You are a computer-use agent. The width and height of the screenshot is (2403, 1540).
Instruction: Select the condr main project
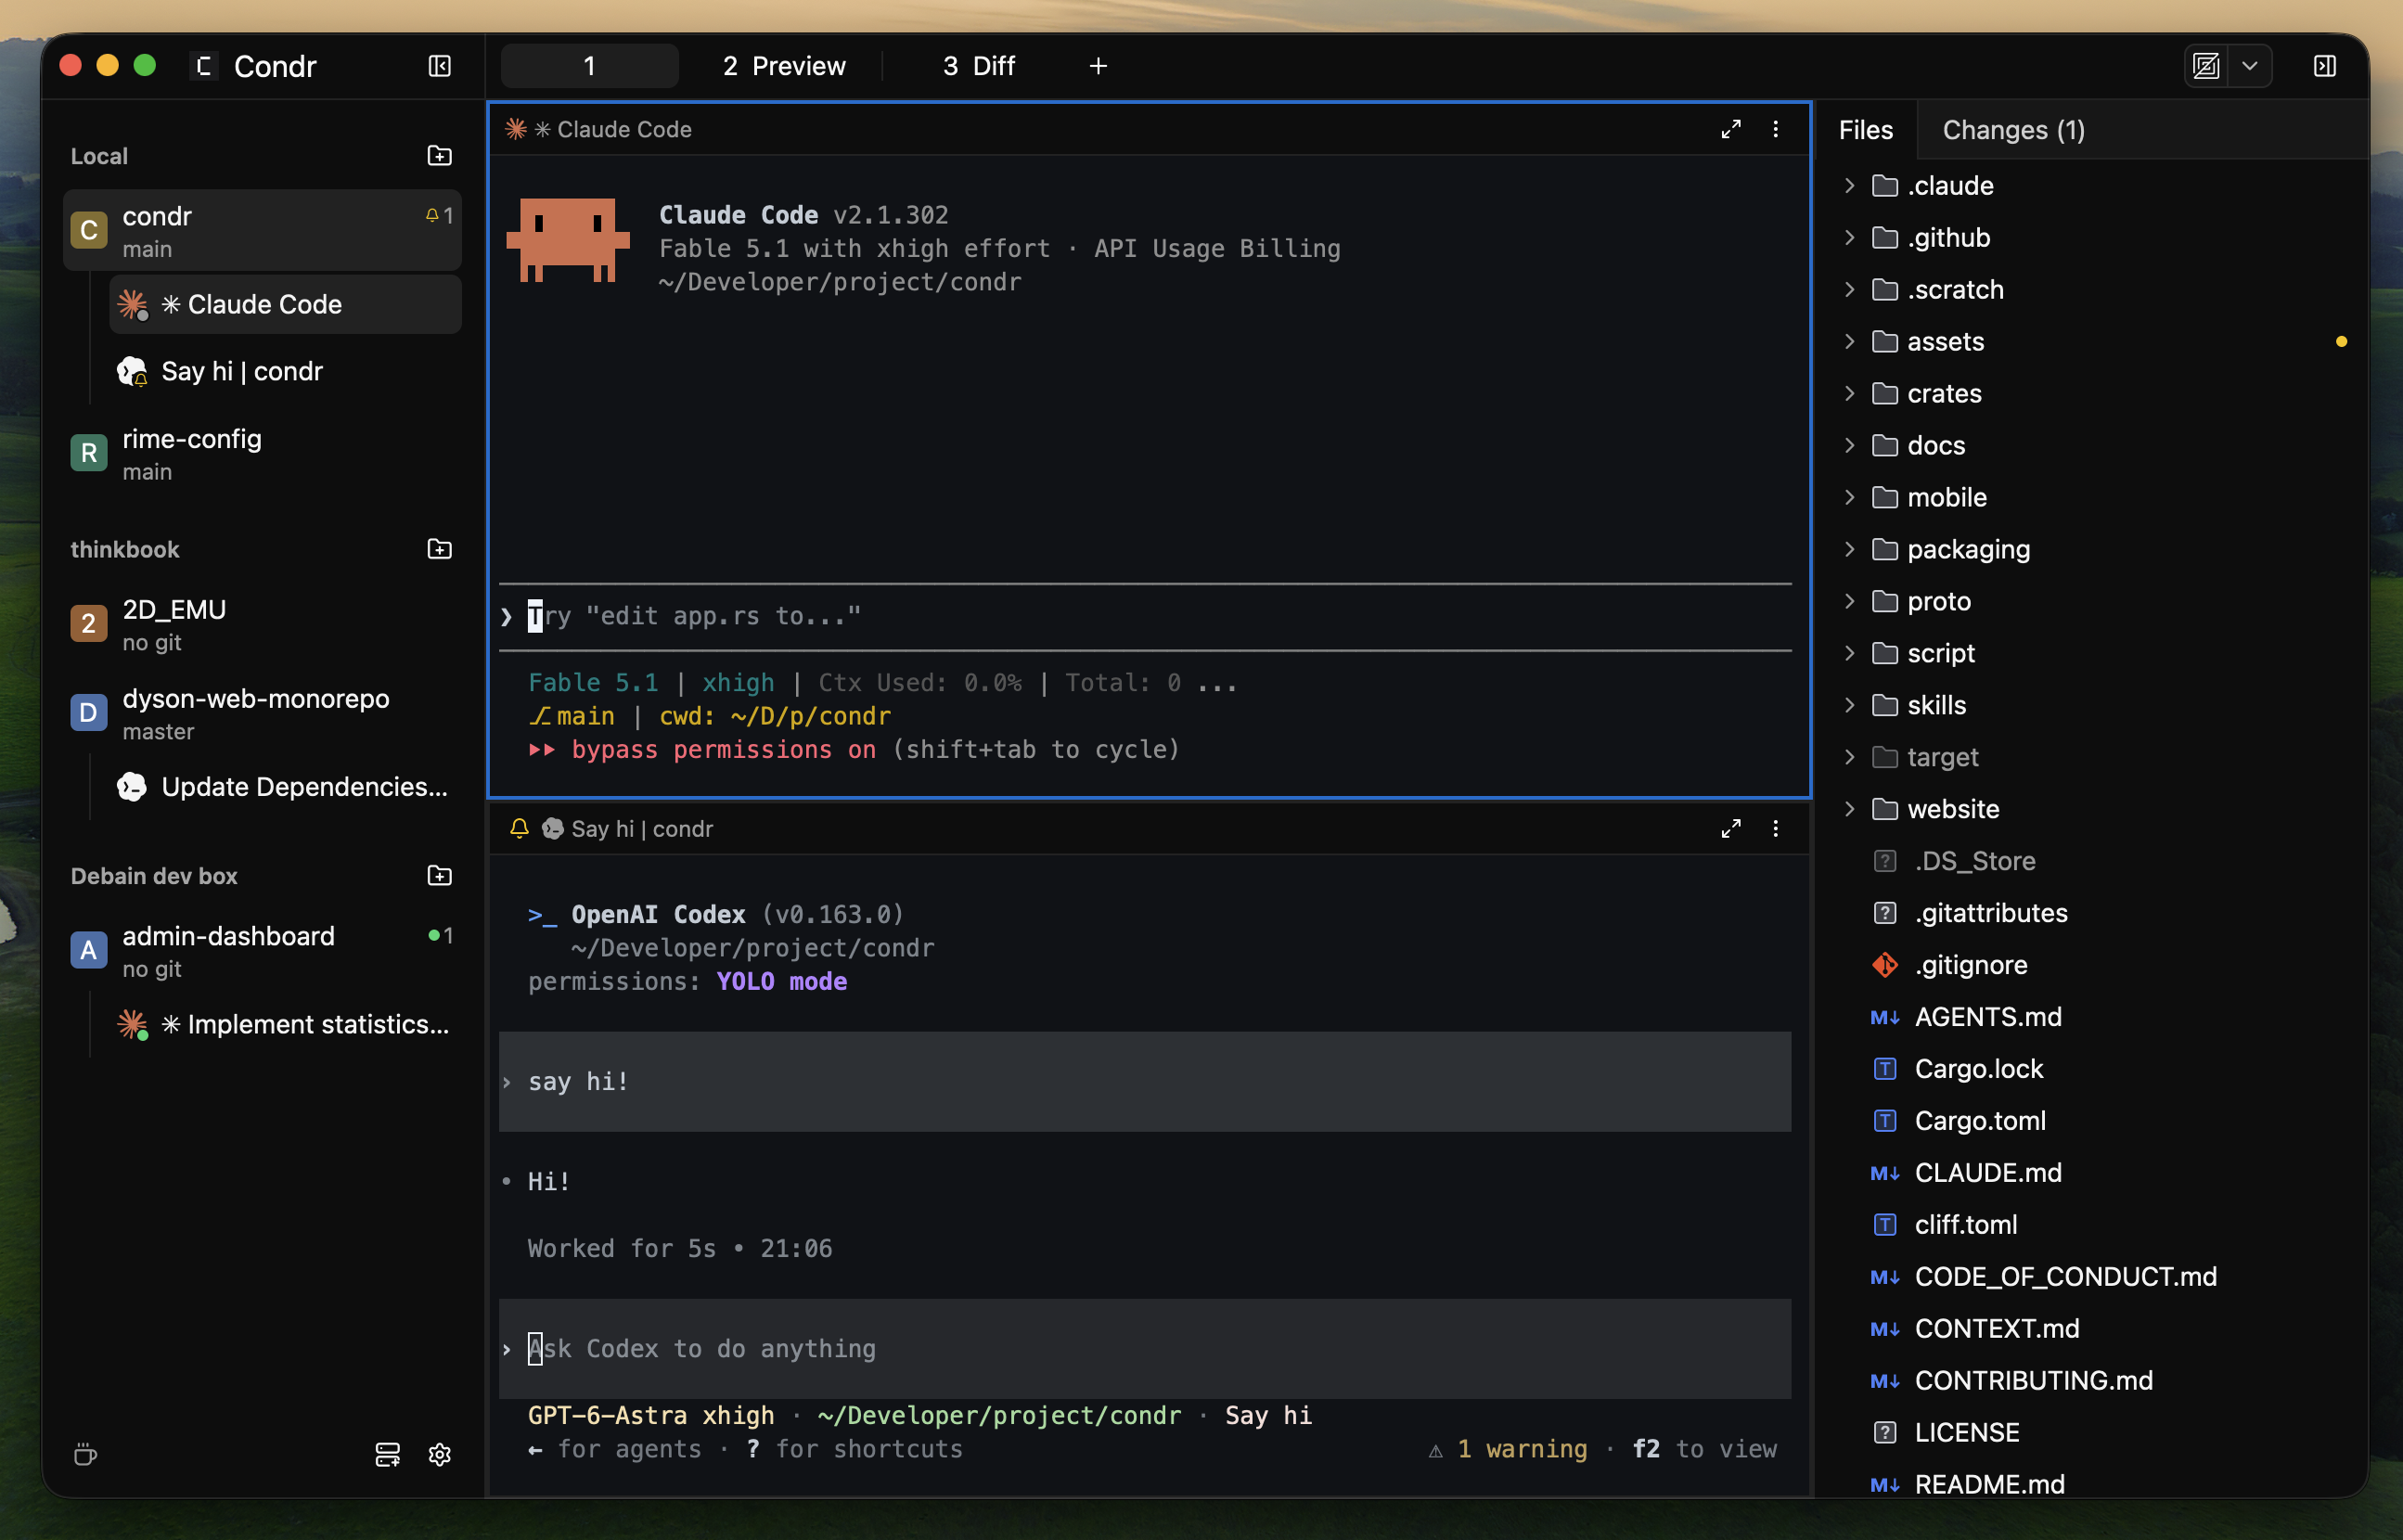pyautogui.click(x=262, y=231)
